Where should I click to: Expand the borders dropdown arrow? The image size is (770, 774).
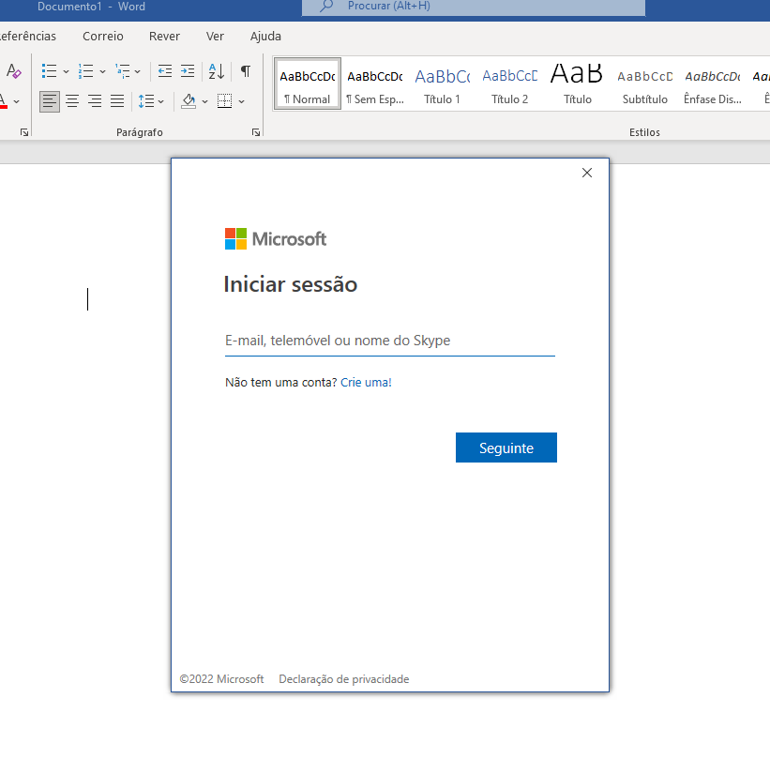241,101
